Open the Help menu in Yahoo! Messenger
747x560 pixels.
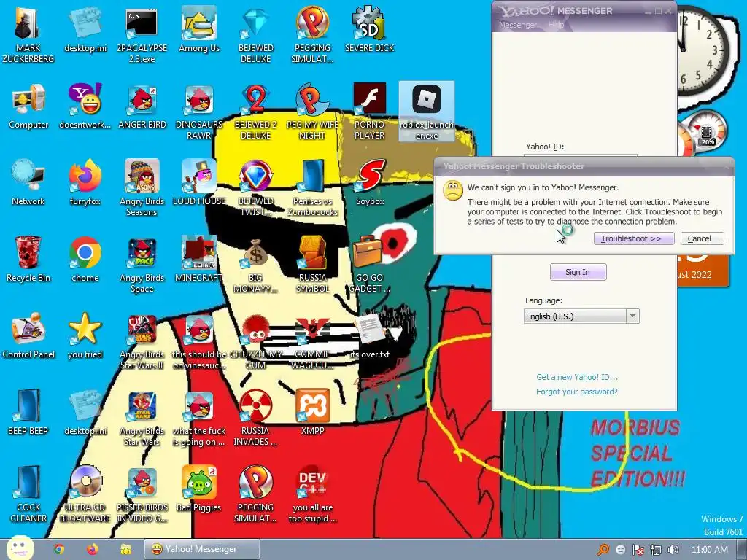click(556, 25)
